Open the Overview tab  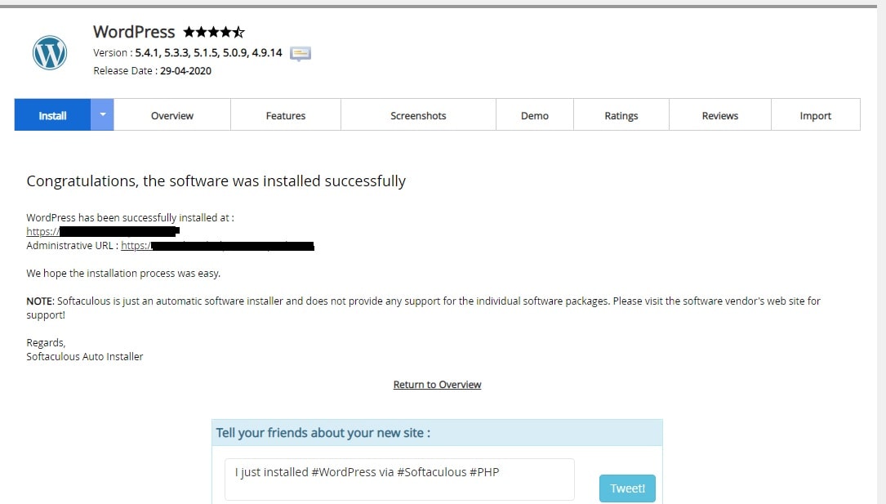172,114
